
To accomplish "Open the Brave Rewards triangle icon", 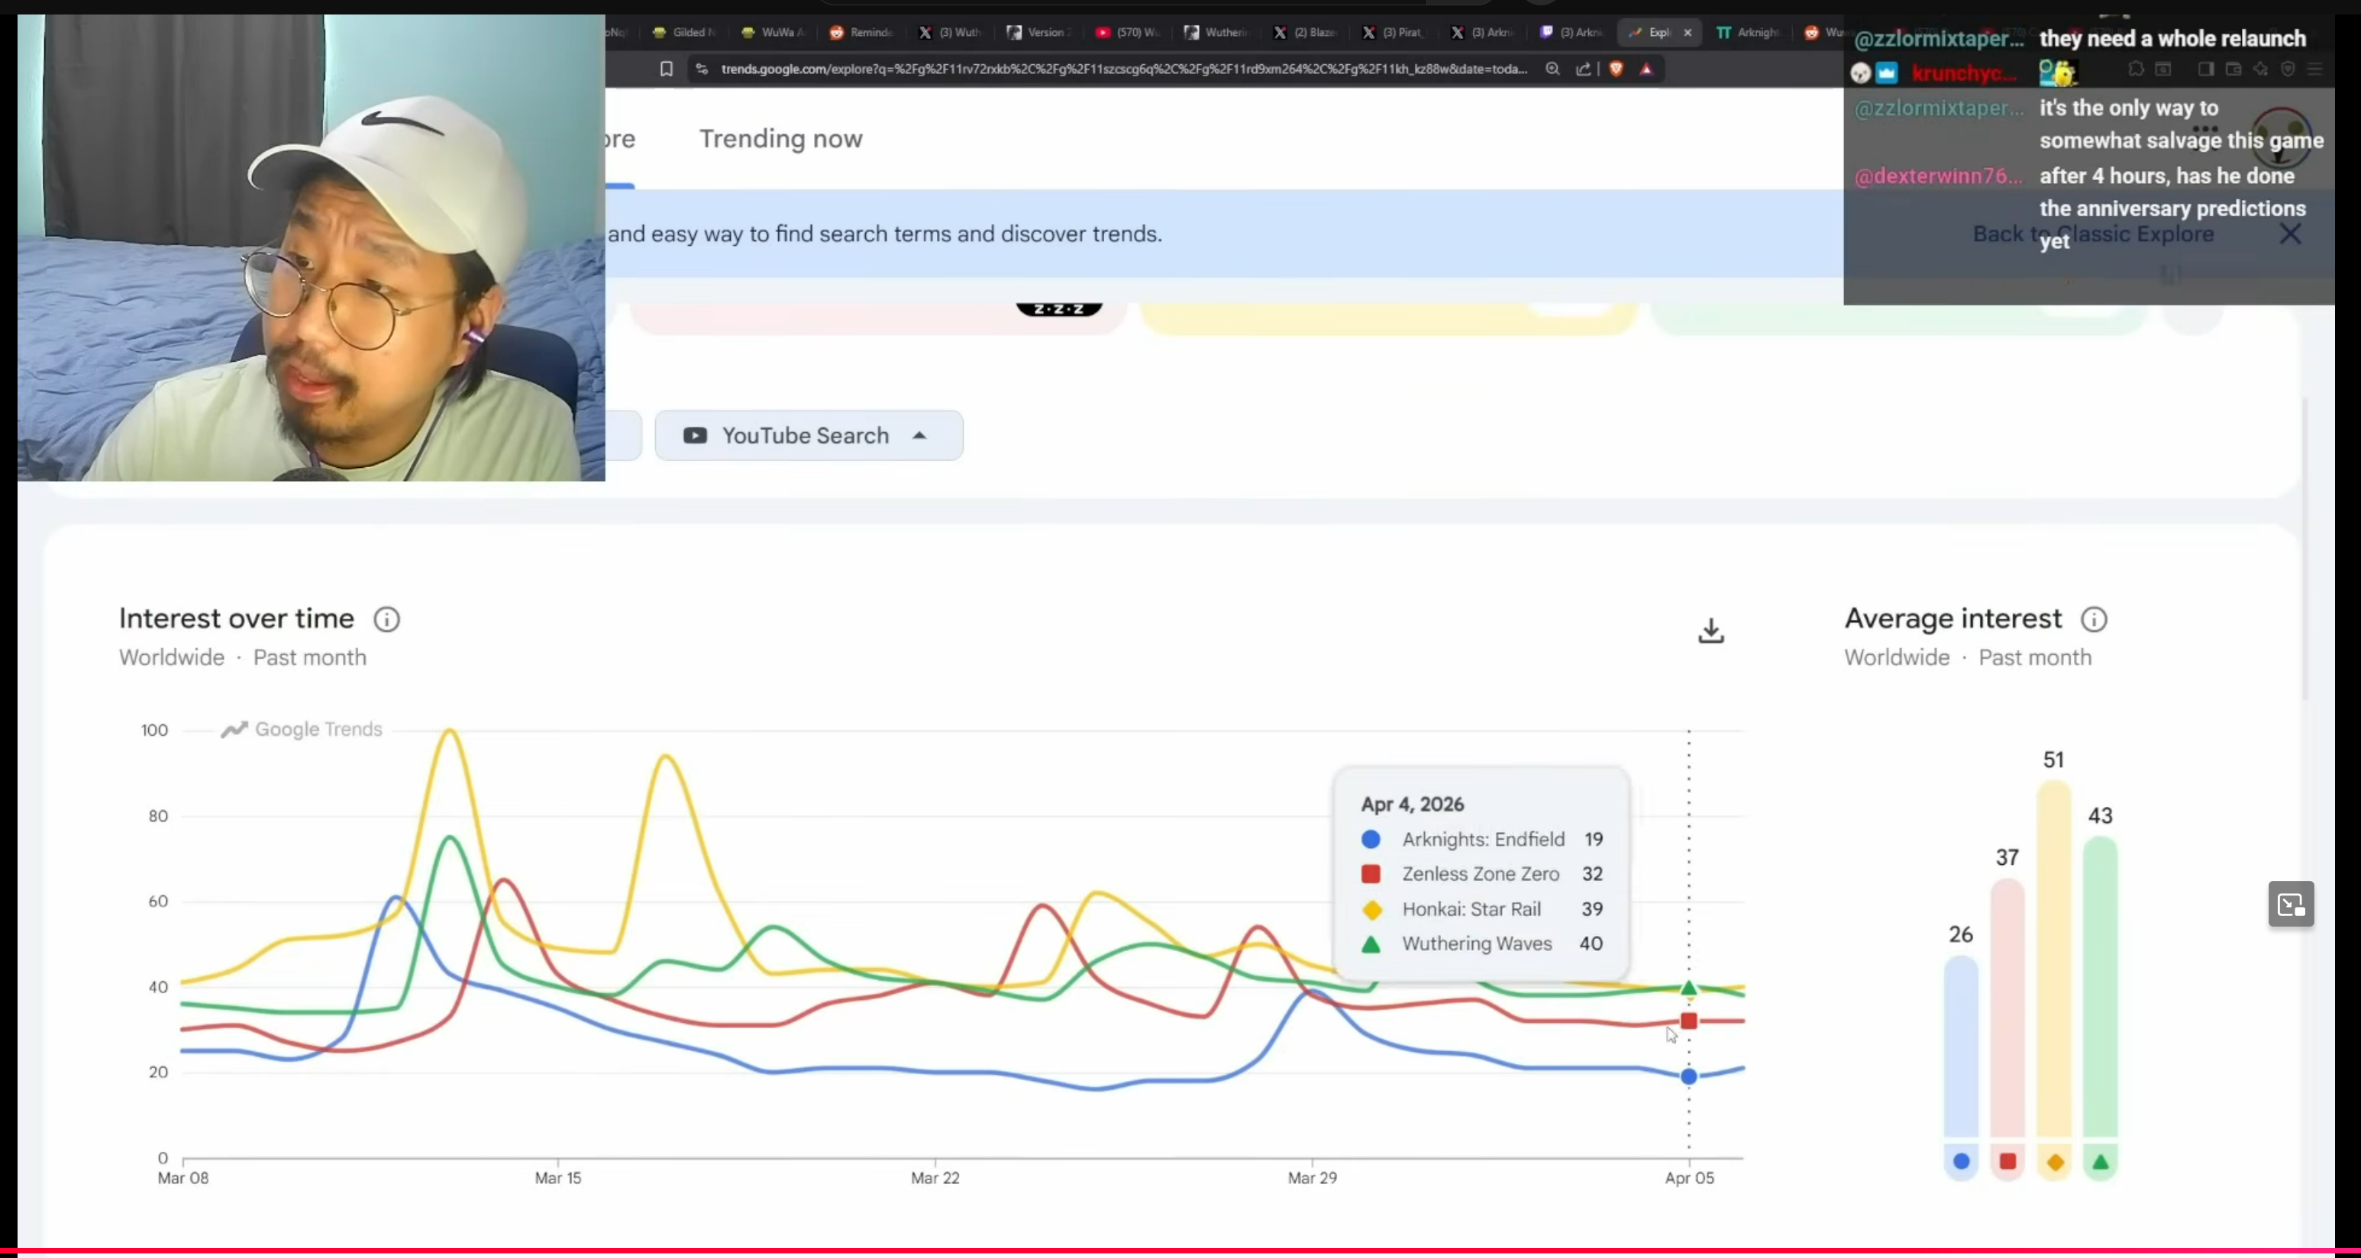I will (1647, 69).
